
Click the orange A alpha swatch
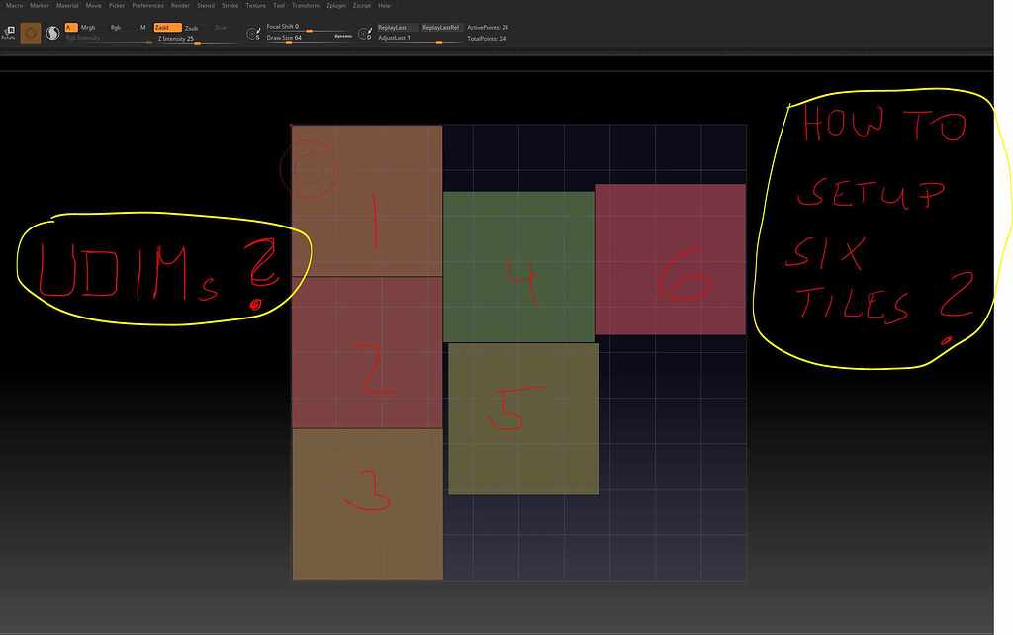point(69,26)
